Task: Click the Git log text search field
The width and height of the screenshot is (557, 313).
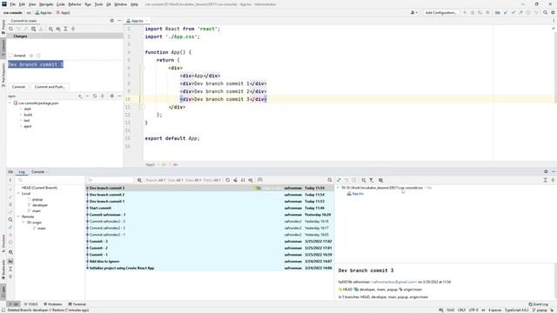Action: click(x=111, y=180)
